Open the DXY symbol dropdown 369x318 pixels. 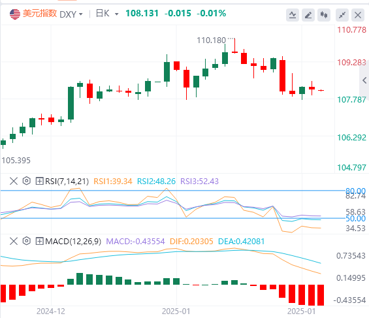tap(71, 14)
